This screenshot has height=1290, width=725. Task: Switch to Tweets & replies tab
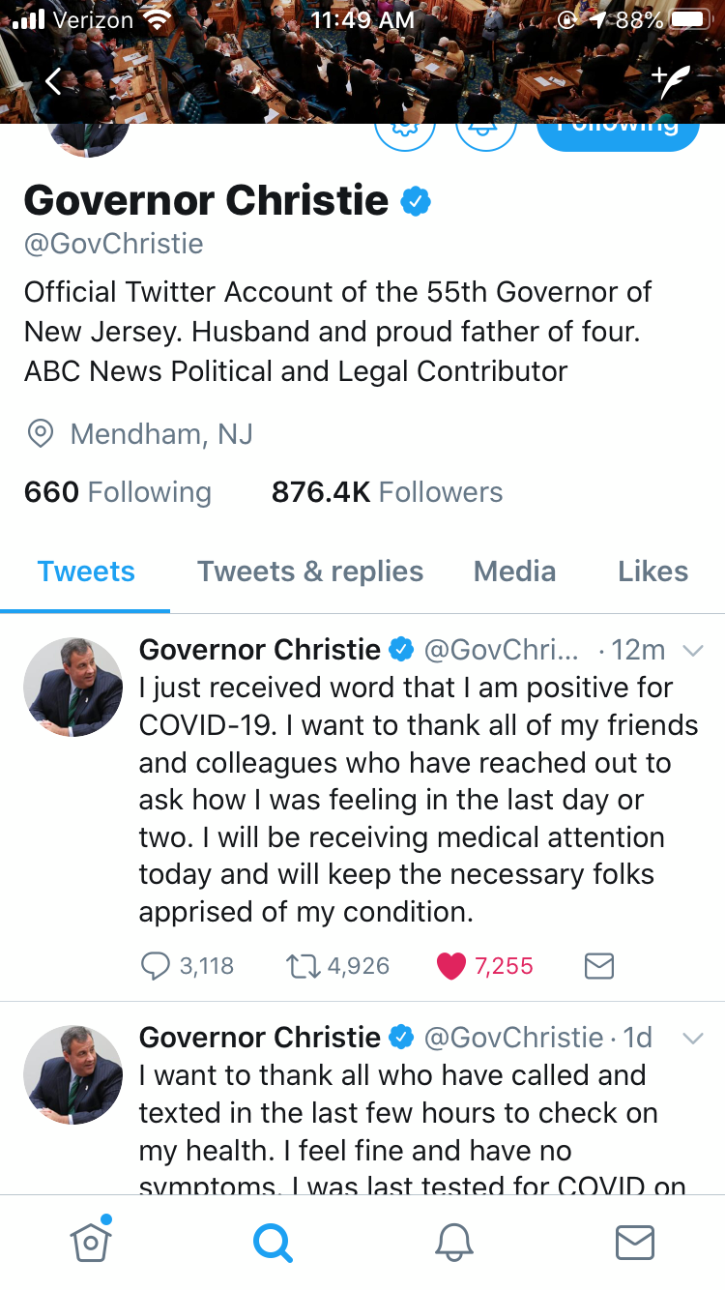point(310,572)
